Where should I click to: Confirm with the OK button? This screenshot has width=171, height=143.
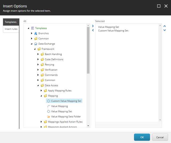point(142,137)
